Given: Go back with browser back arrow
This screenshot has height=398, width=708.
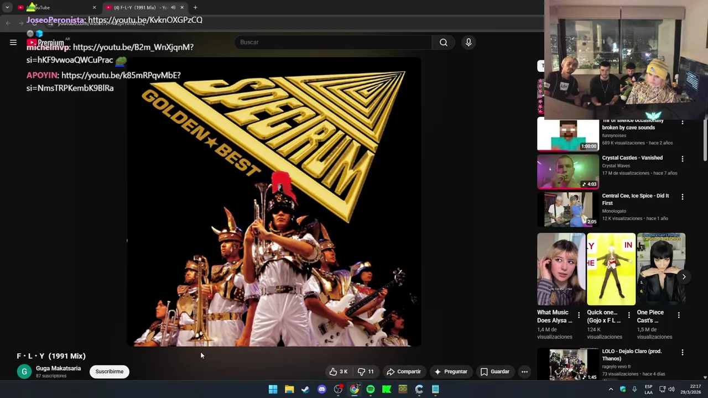Looking at the screenshot, I should [8, 23].
